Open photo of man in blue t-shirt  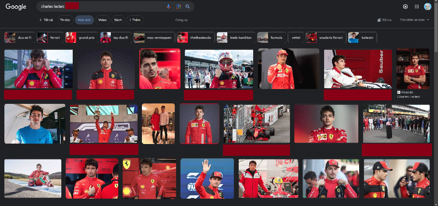click(35, 124)
